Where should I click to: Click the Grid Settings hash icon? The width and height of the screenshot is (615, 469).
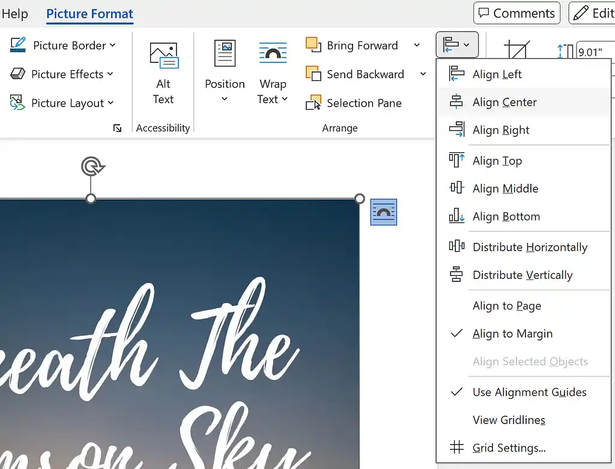456,447
